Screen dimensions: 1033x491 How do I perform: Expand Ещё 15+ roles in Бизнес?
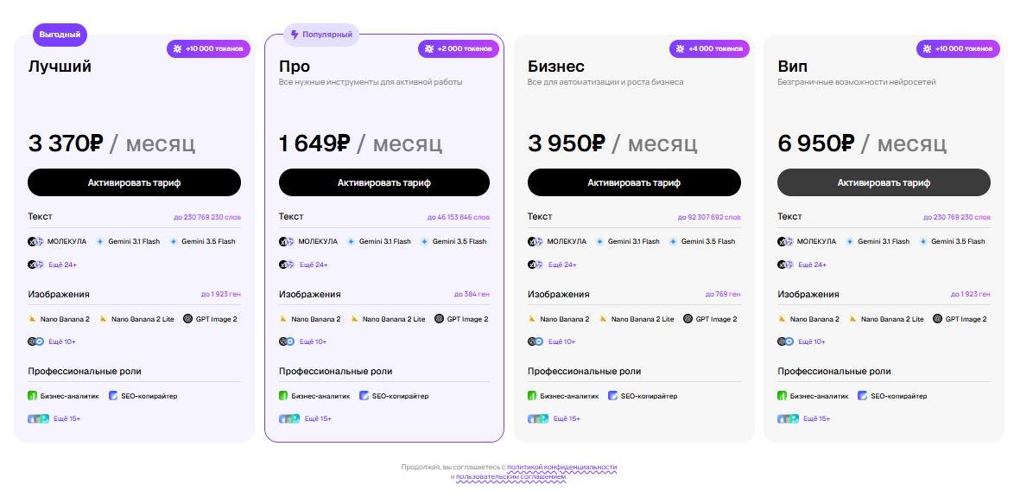(567, 418)
